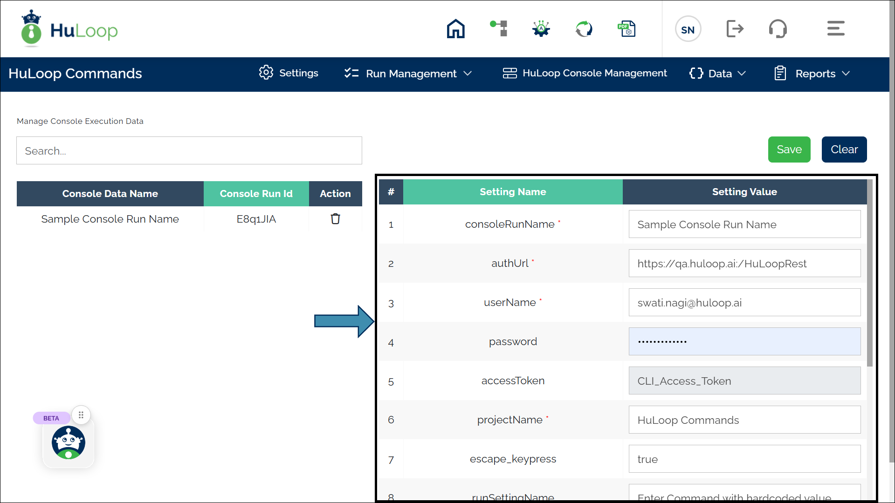Click into the Search field

click(189, 150)
